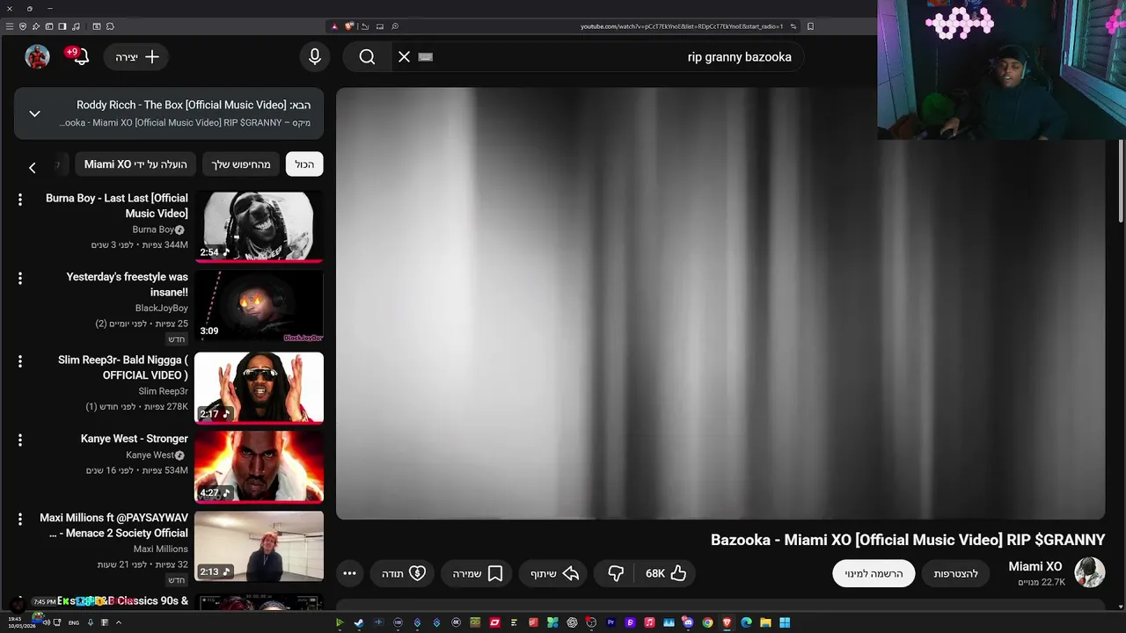Click the subscribe 'הרשמה למינוי' button
Viewport: 1126px width, 633px height.
[874, 573]
